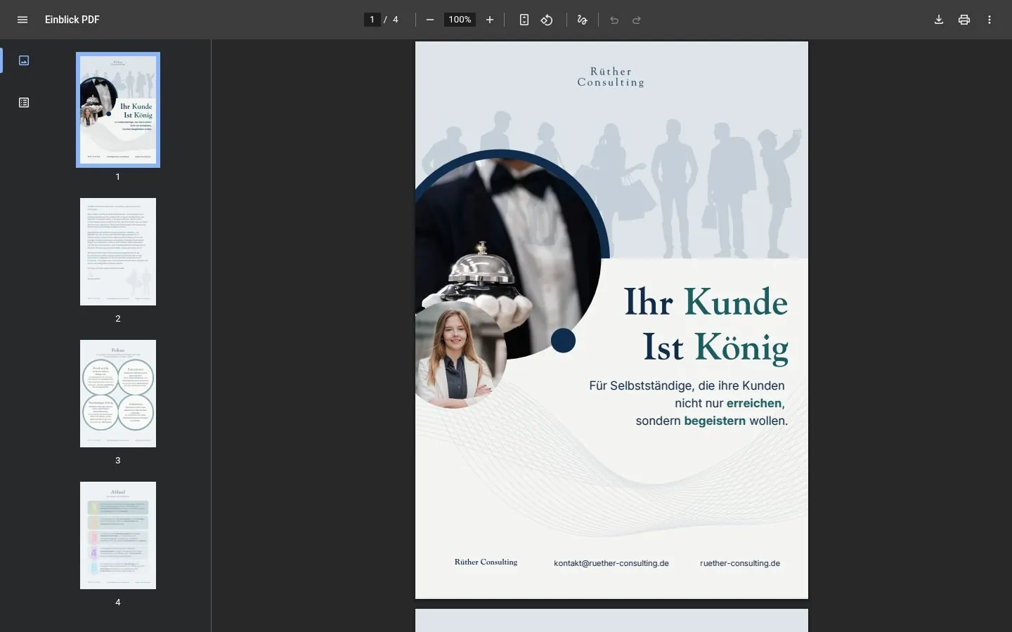
Task: Click ruether-consulting.de website link in the footer
Action: (740, 563)
